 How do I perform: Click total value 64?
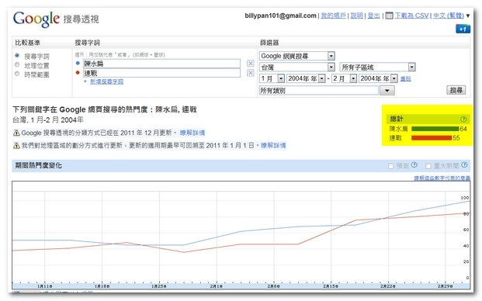pos(463,129)
